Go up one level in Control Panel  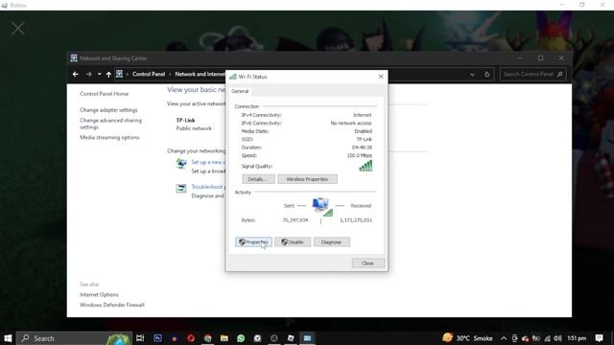point(108,74)
